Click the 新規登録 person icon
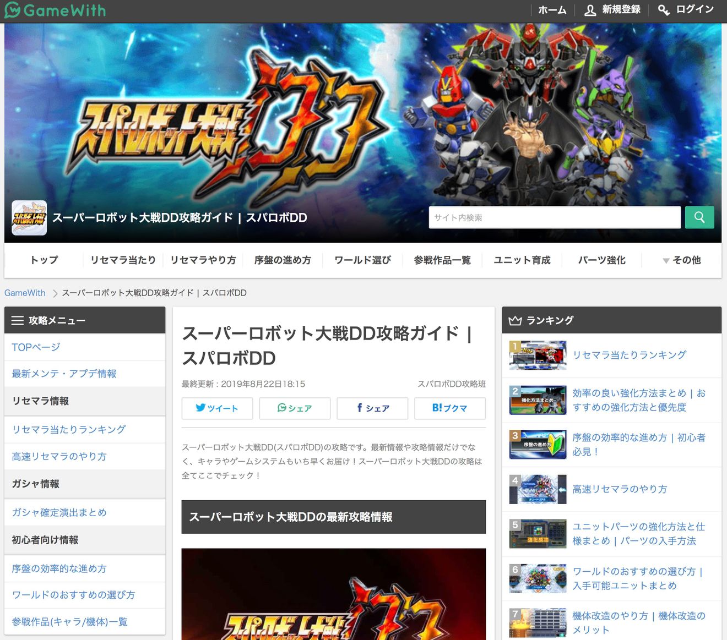Viewport: 727px width, 640px height. [x=590, y=10]
